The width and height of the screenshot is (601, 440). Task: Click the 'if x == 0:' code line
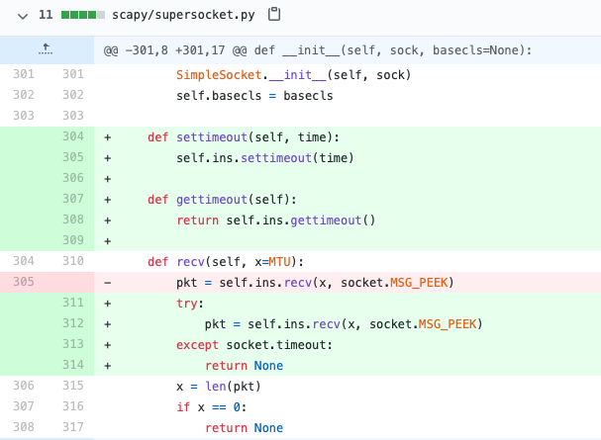click(x=211, y=406)
